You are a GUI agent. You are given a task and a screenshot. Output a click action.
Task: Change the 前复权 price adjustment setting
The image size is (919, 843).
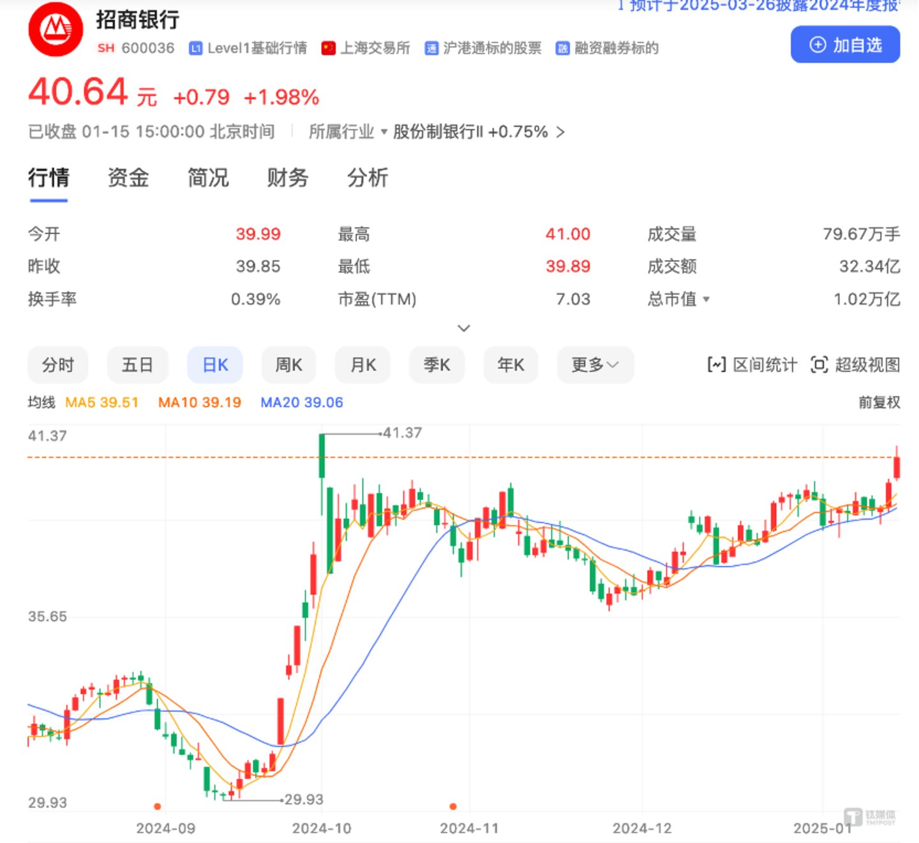[879, 402]
